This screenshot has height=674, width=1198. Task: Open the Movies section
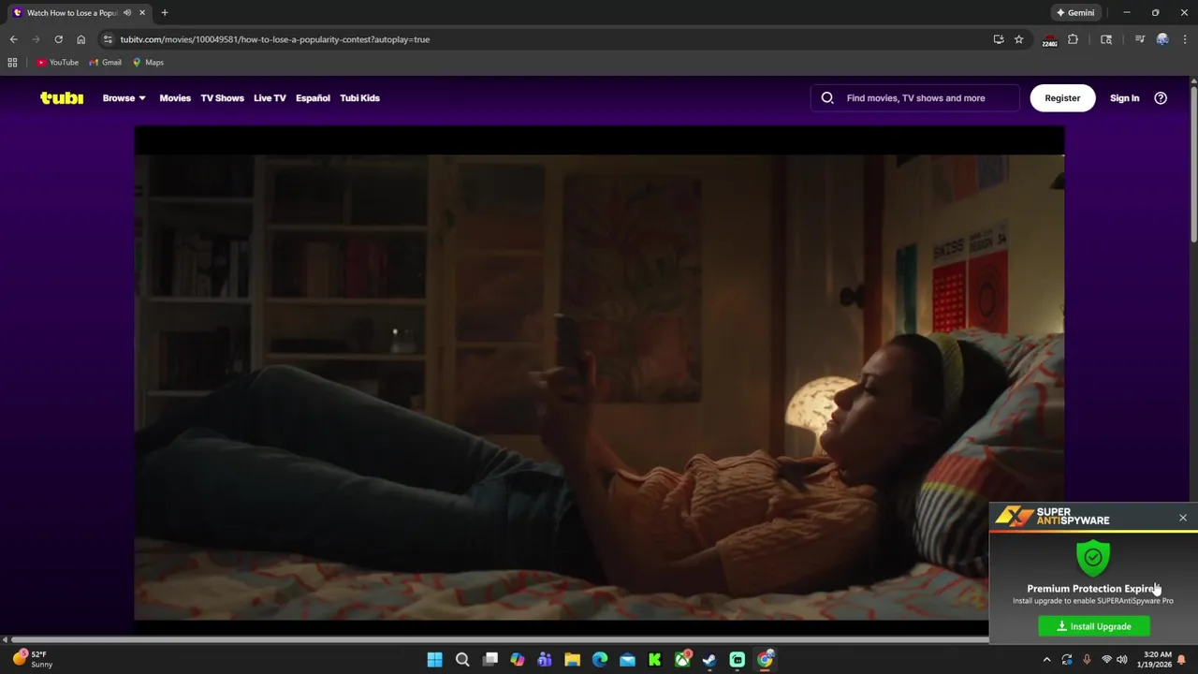coord(175,97)
